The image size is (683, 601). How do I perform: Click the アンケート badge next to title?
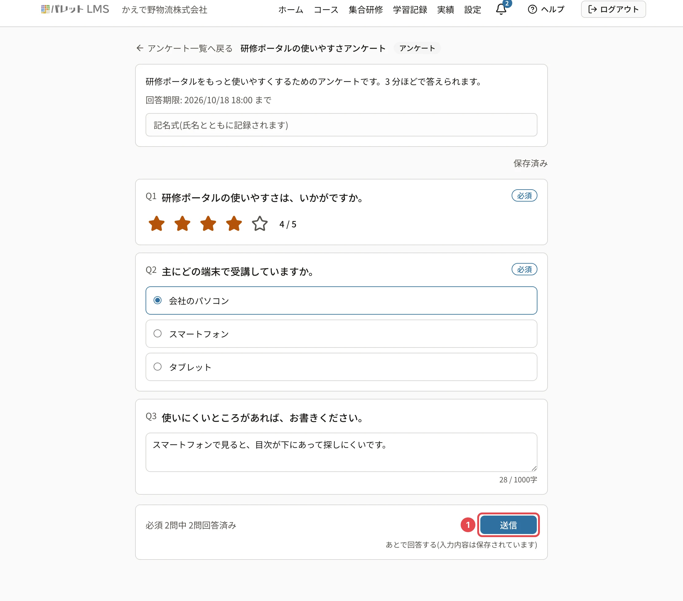[417, 48]
